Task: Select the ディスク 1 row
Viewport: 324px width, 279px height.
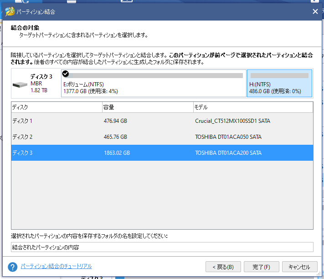Action: click(x=162, y=121)
